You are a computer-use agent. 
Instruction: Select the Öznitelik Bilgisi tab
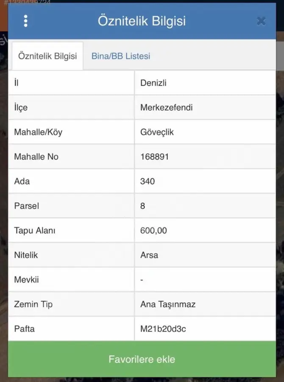coord(47,56)
